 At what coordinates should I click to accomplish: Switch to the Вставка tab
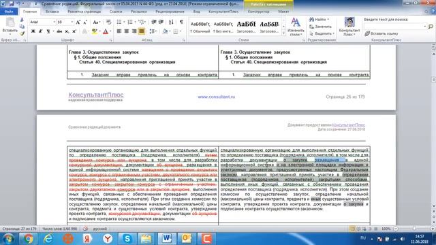52,12
